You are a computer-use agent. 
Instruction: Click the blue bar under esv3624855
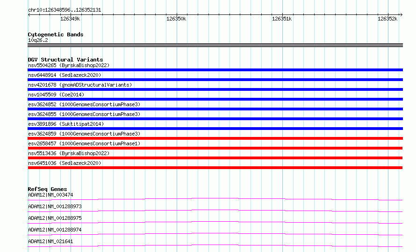[215, 119]
